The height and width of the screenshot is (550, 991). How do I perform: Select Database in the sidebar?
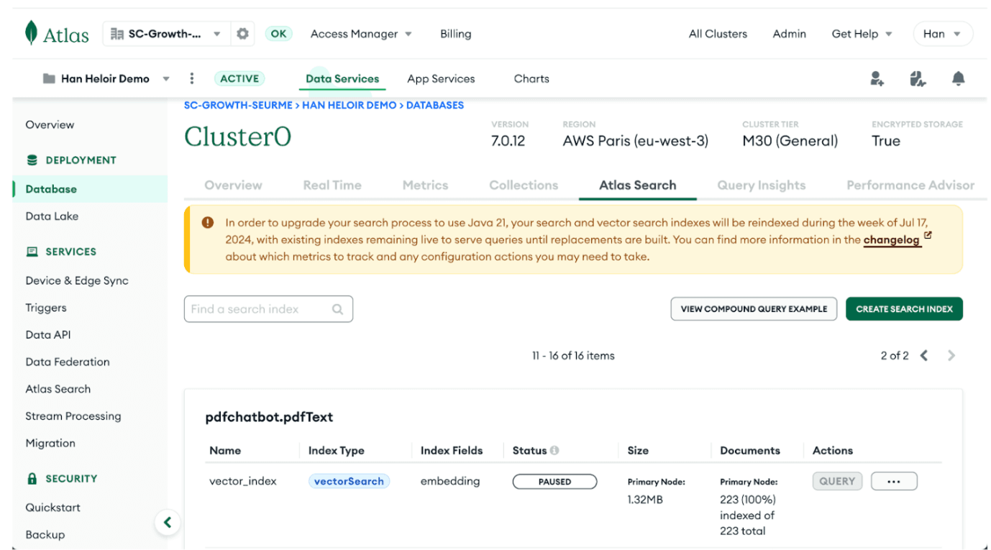click(x=91, y=189)
